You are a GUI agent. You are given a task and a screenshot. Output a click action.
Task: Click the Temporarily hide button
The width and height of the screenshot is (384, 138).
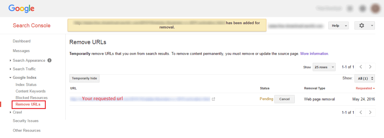(x=85, y=78)
